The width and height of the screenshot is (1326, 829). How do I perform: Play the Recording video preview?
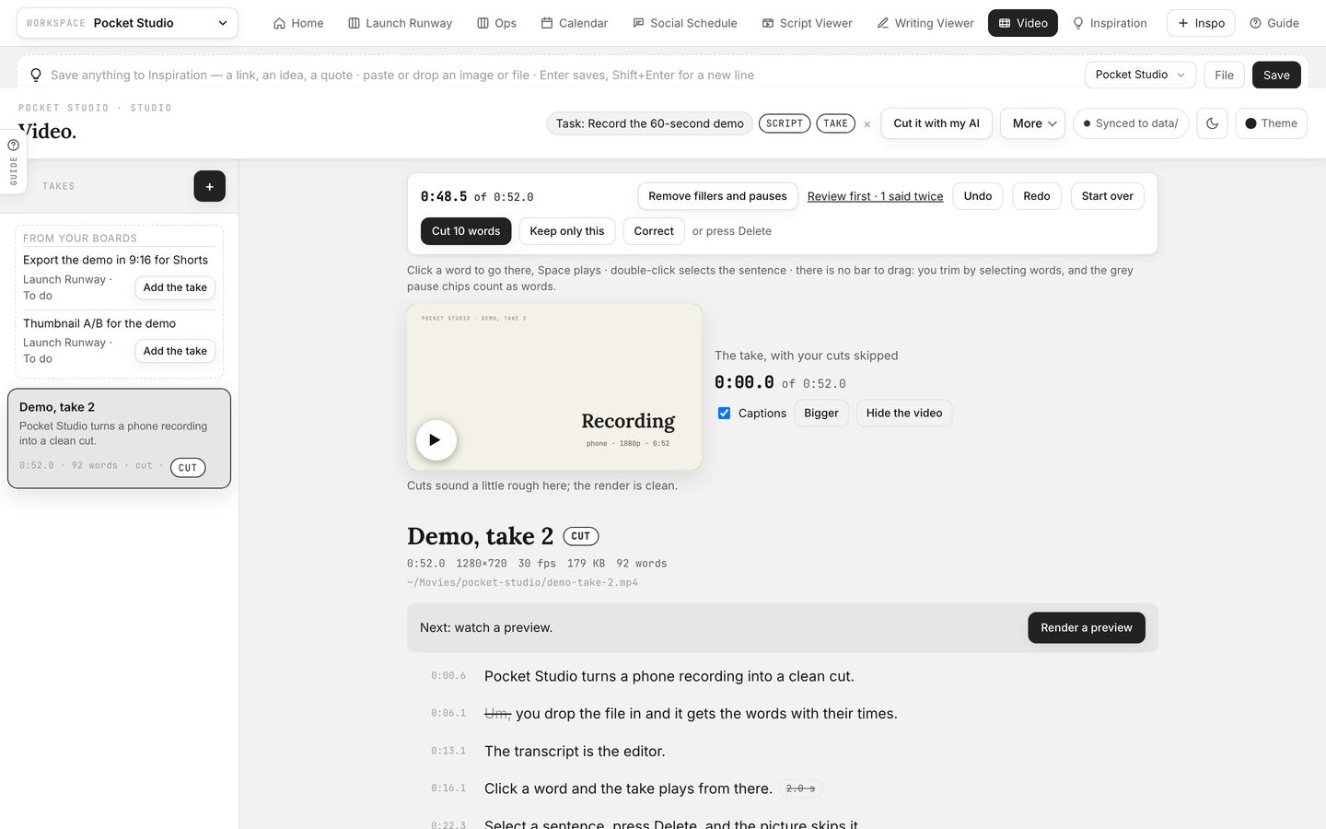pos(436,440)
